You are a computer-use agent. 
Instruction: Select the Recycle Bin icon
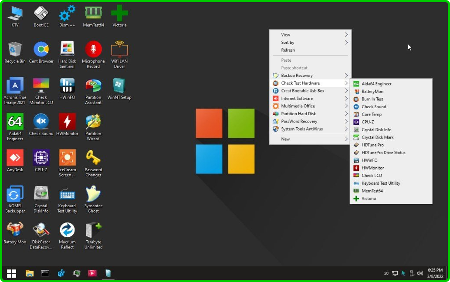coord(15,53)
